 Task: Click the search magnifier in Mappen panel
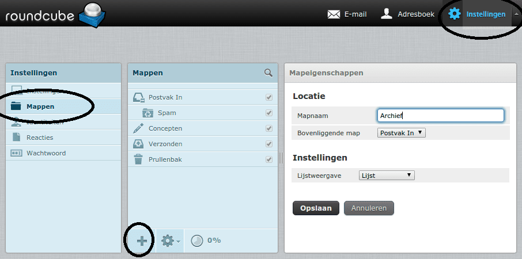tap(268, 73)
